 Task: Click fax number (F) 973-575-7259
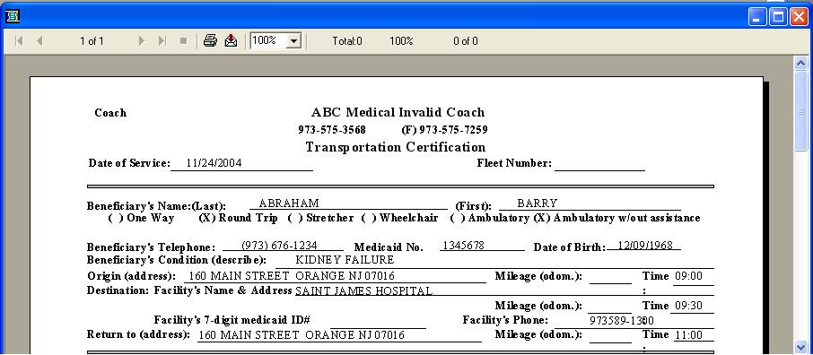coord(444,130)
